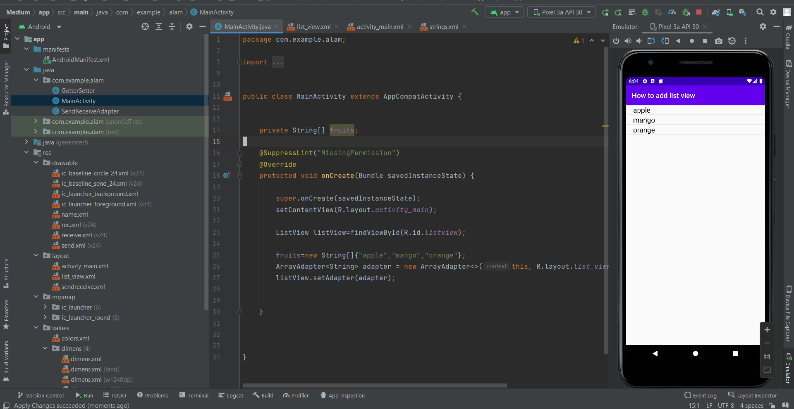Open the Pixel 3a API 30 device dropdown
This screenshot has width=794, height=409.
point(562,12)
